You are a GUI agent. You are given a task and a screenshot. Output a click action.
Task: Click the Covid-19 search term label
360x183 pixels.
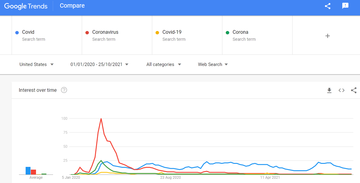tap(172, 32)
